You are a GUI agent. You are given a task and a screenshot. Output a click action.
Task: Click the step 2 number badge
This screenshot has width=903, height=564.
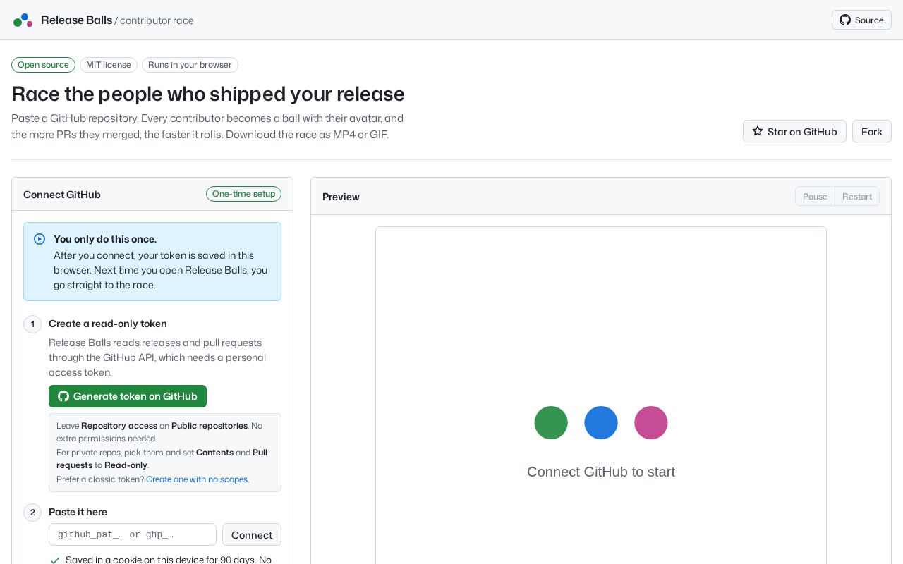[x=32, y=513]
